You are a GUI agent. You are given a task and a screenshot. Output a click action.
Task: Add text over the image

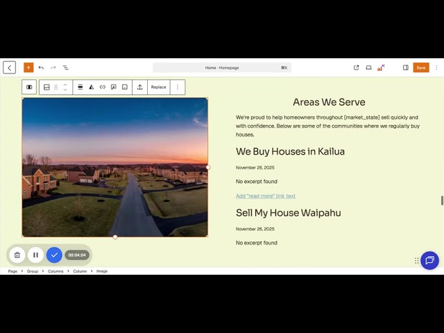tap(114, 87)
